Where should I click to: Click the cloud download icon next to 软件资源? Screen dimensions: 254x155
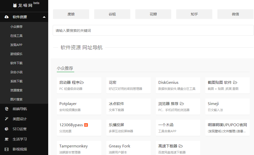pos(7,17)
